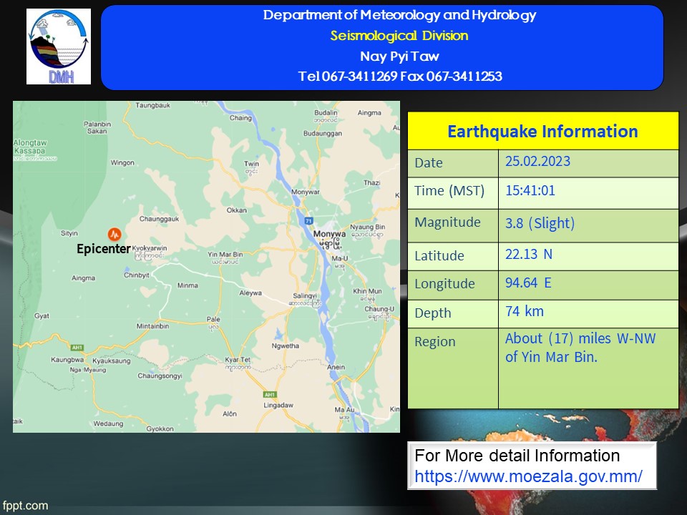Click the Chaunggauk label on the map
687x515 pixels.
point(159,219)
